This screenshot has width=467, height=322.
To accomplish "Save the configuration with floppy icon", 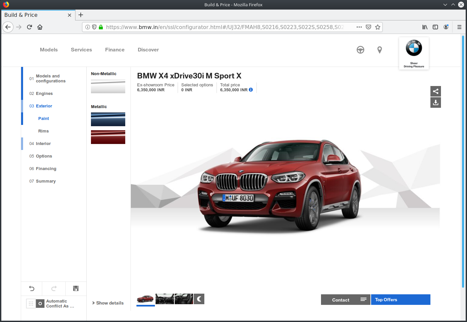I will (76, 288).
